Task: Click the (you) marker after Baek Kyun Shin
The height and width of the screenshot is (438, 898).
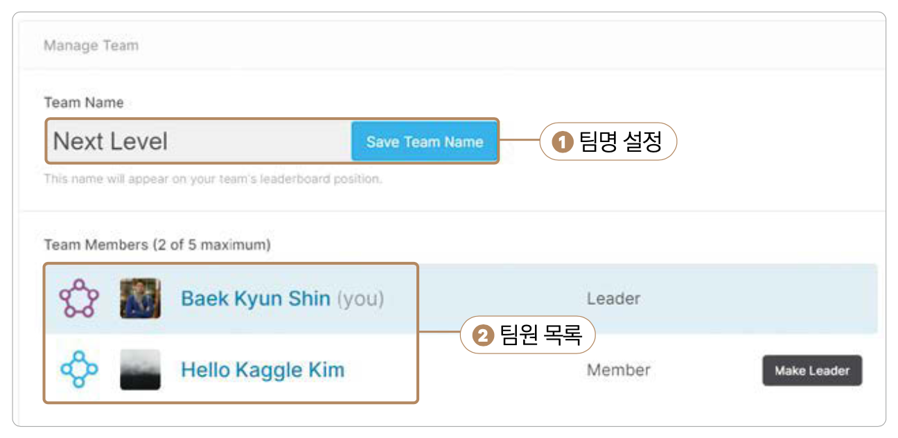Action: 360,299
